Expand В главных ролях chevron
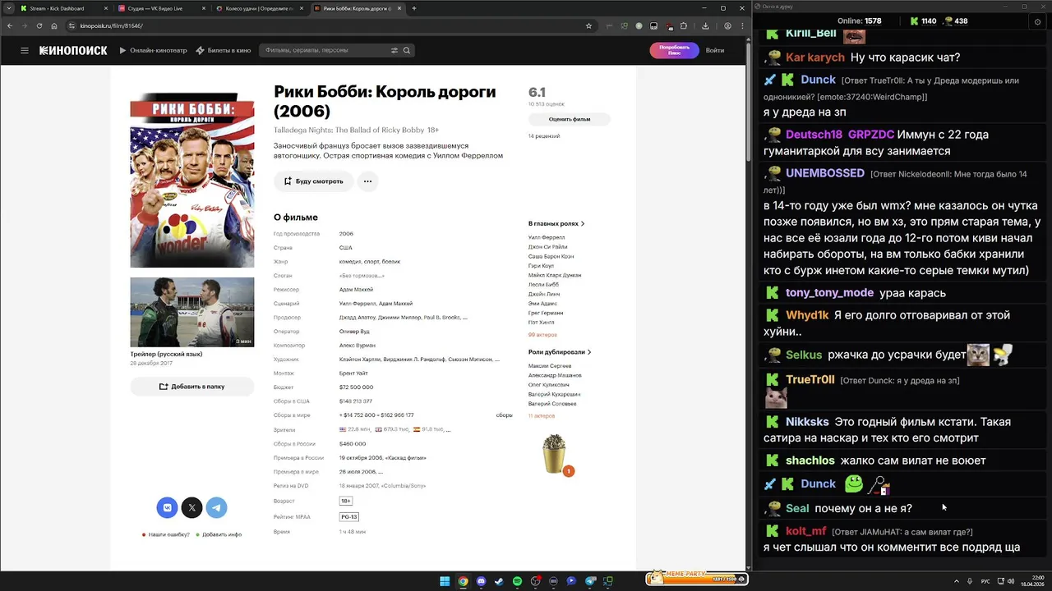This screenshot has height=591, width=1052. pyautogui.click(x=583, y=223)
